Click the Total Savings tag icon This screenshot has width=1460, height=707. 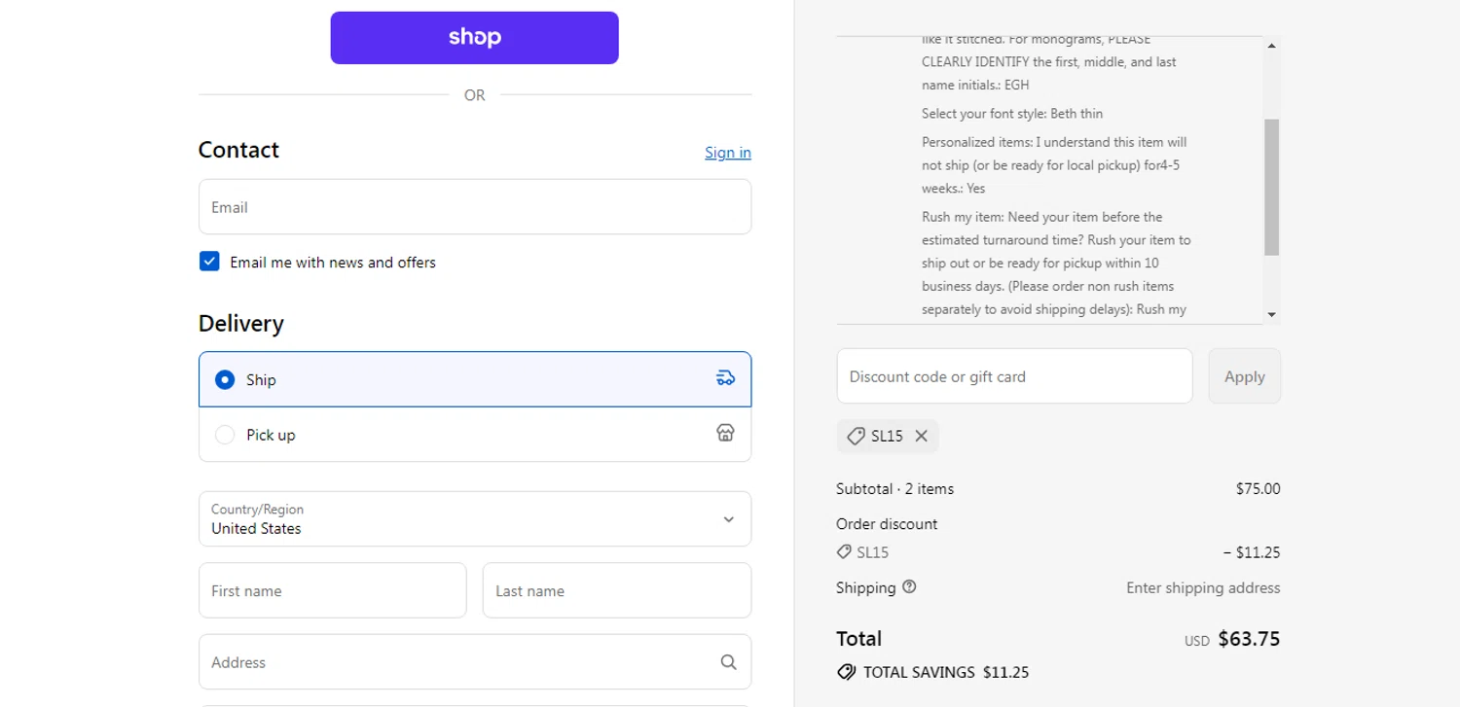846,672
